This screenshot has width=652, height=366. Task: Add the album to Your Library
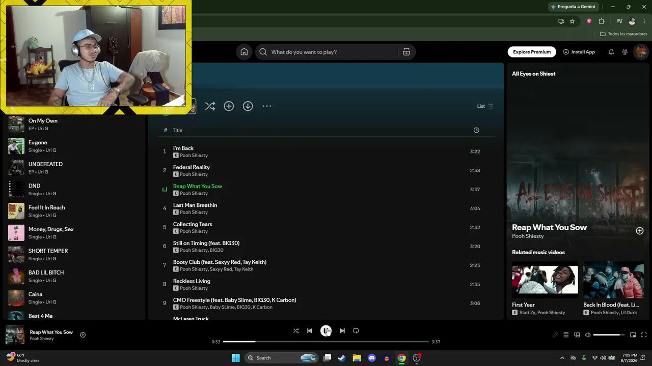pyautogui.click(x=229, y=106)
